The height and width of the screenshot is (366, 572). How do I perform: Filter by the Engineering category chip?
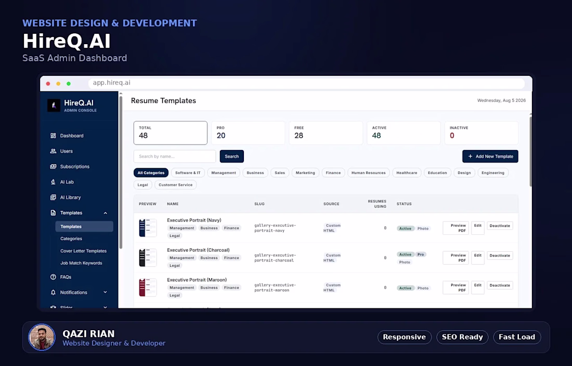[493, 173]
